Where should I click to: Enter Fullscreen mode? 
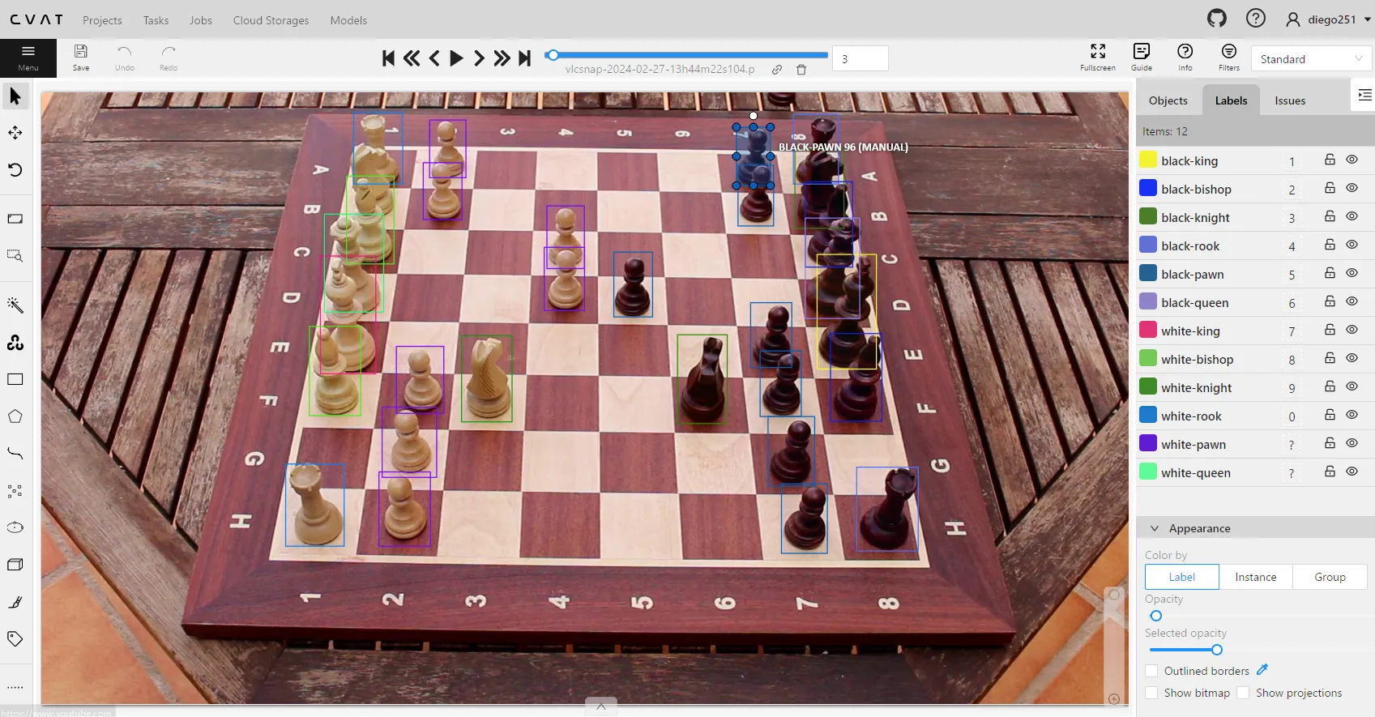1098,58
